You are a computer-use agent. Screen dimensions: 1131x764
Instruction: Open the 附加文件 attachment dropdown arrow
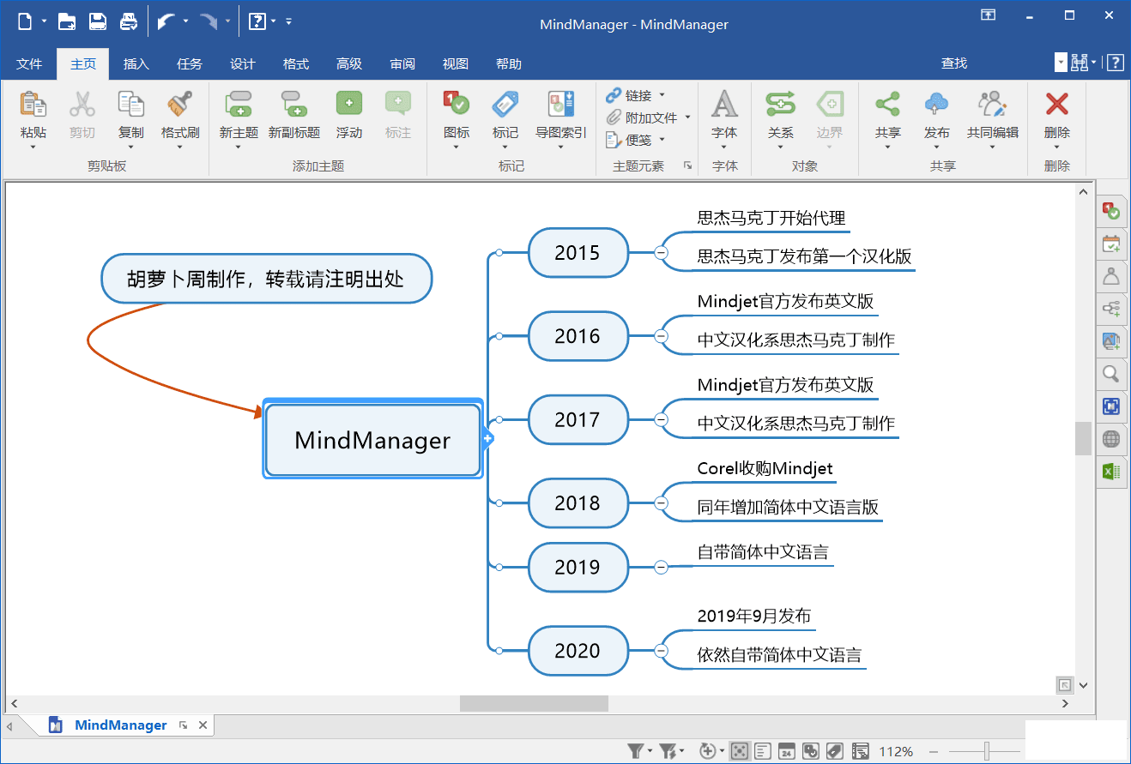(x=687, y=117)
